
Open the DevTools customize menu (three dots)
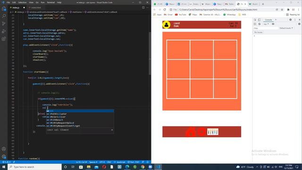[295, 20]
